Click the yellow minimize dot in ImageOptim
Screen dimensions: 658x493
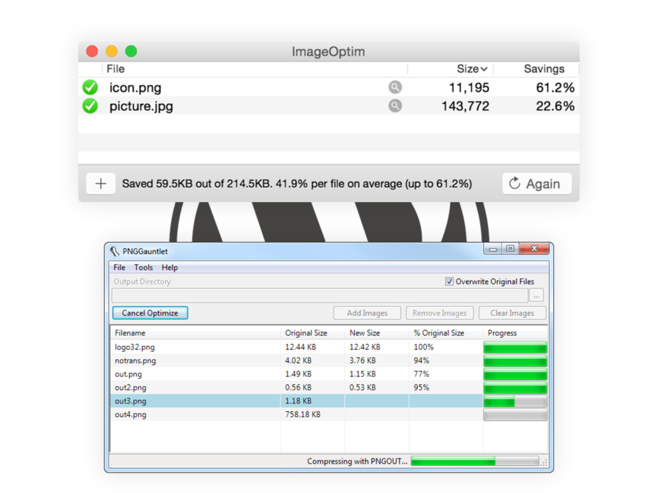pos(112,51)
